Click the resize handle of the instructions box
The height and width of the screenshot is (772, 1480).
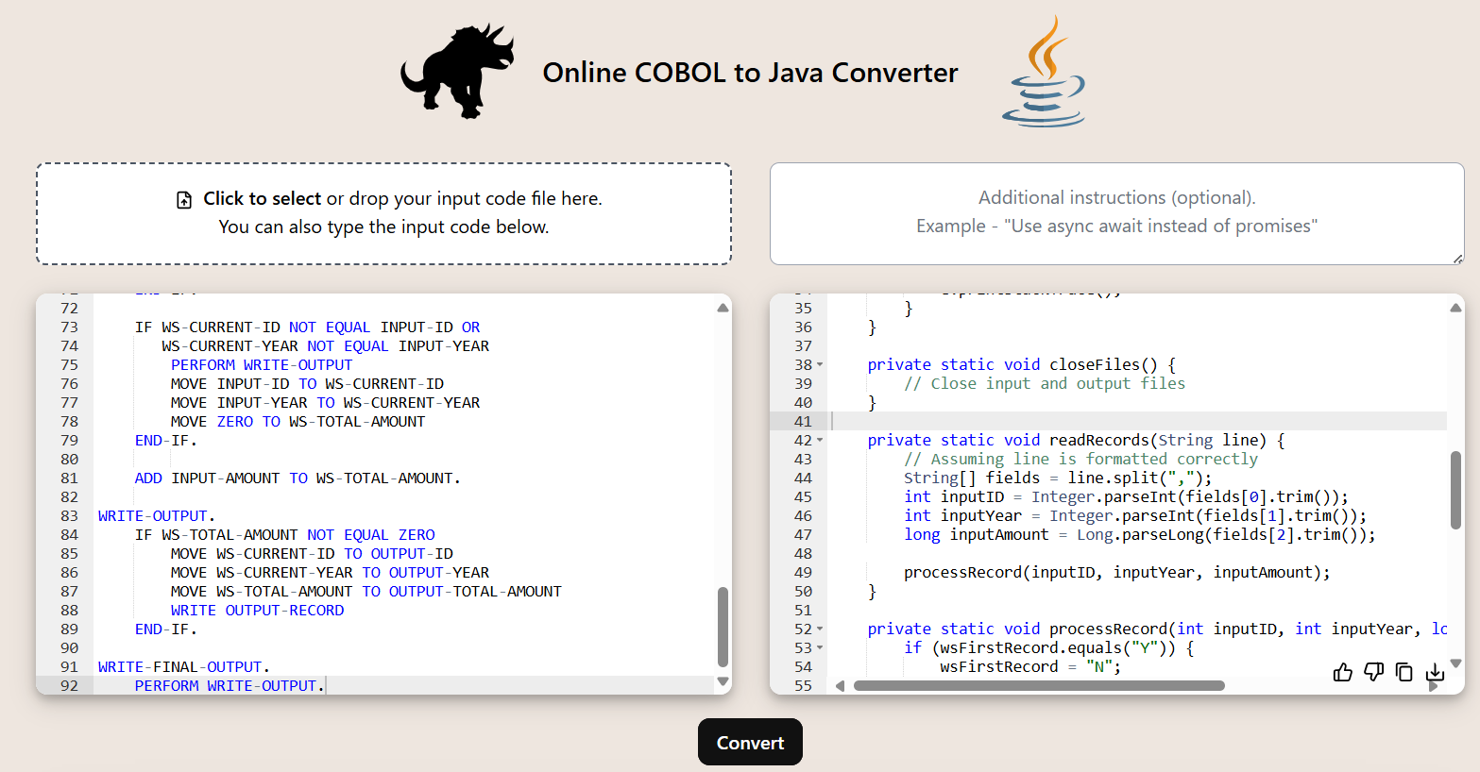(x=1457, y=258)
